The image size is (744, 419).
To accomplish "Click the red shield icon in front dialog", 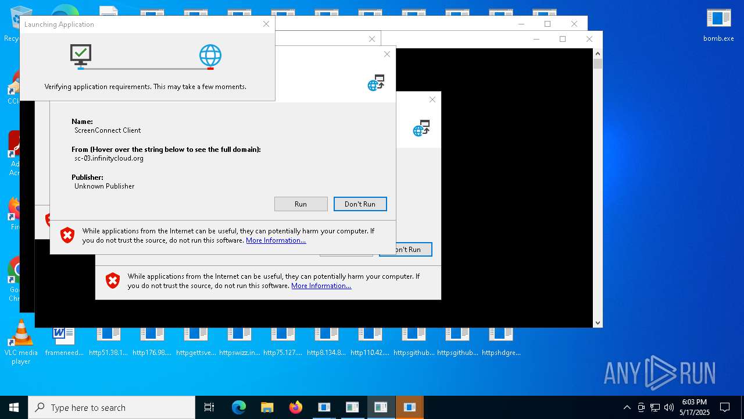I will [67, 235].
